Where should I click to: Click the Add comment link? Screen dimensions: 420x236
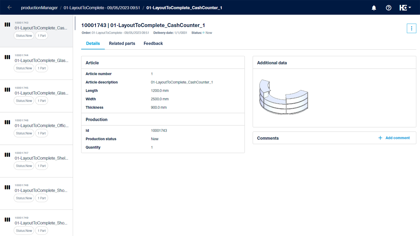[x=397, y=138]
